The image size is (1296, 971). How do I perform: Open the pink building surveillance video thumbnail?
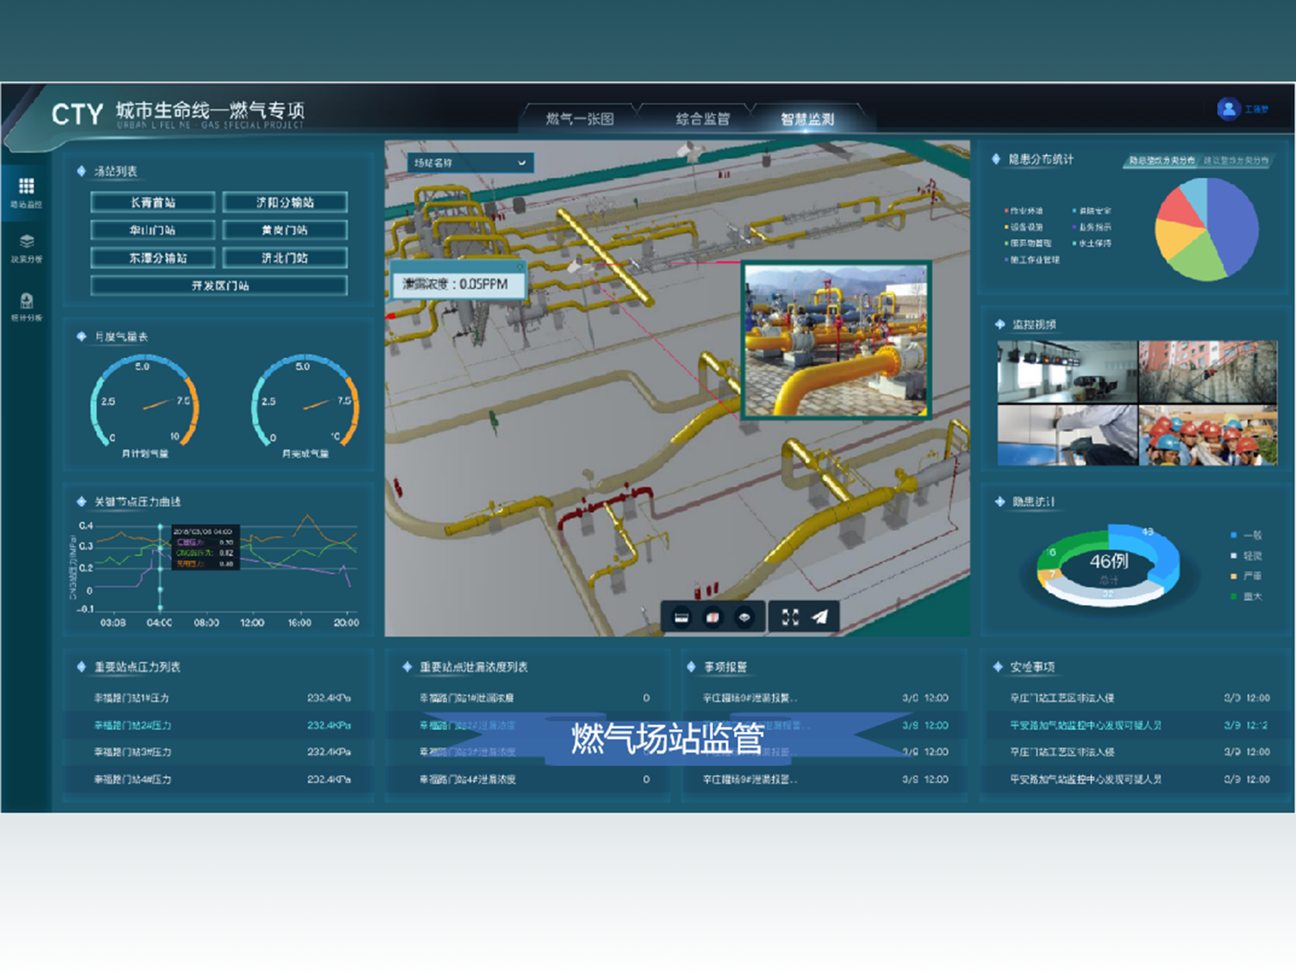click(1208, 372)
